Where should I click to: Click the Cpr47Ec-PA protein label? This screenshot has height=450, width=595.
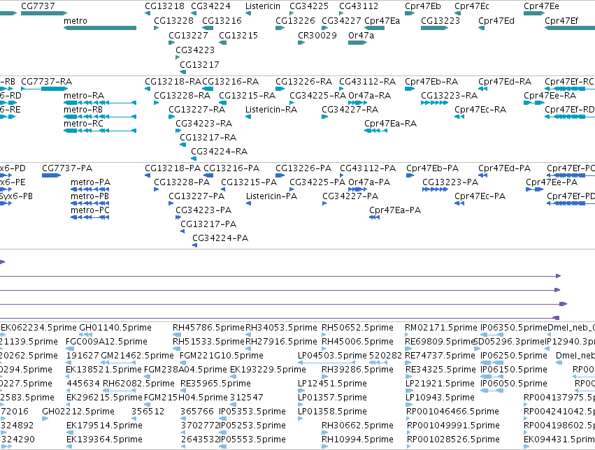[x=480, y=196]
